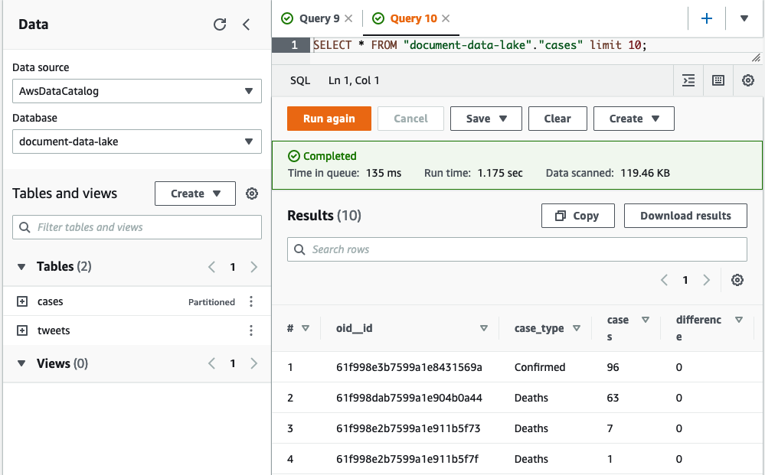Screen dimensions: 765x475
Task: Open Tables and views settings gear
Action: pos(252,194)
